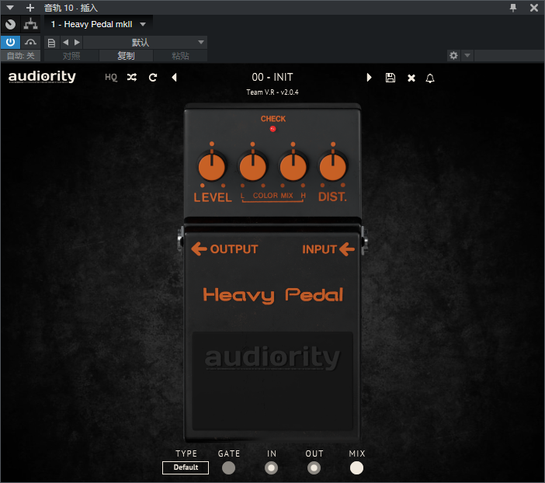This screenshot has width=545, height=483.
Task: Expand the arrow next to the gear icon
Action: click(x=467, y=55)
